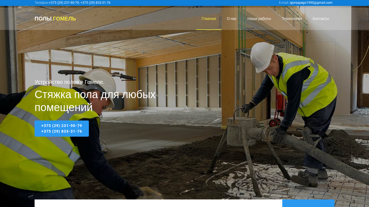Open the Контакты page
The image size is (369, 207).
click(x=321, y=19)
